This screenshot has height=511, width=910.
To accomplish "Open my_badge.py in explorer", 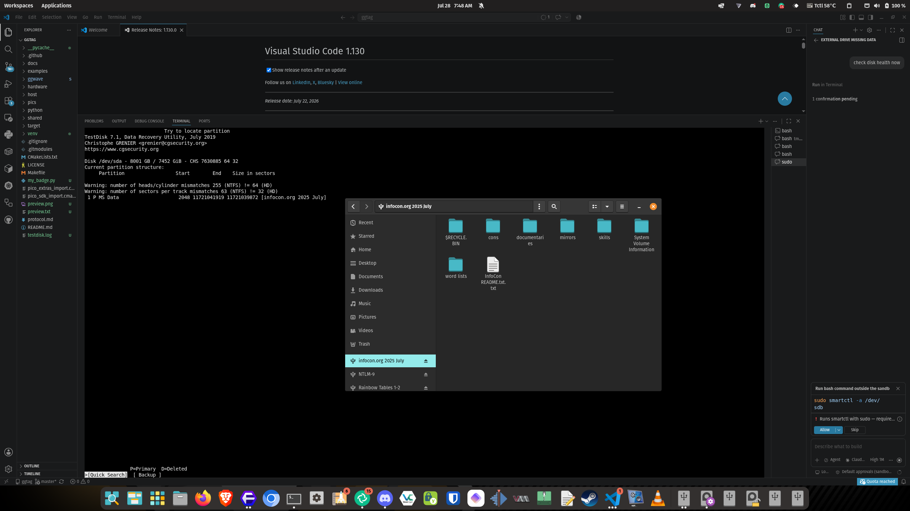I will pyautogui.click(x=41, y=181).
